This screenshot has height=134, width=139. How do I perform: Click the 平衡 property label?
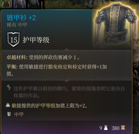(x=12, y=67)
